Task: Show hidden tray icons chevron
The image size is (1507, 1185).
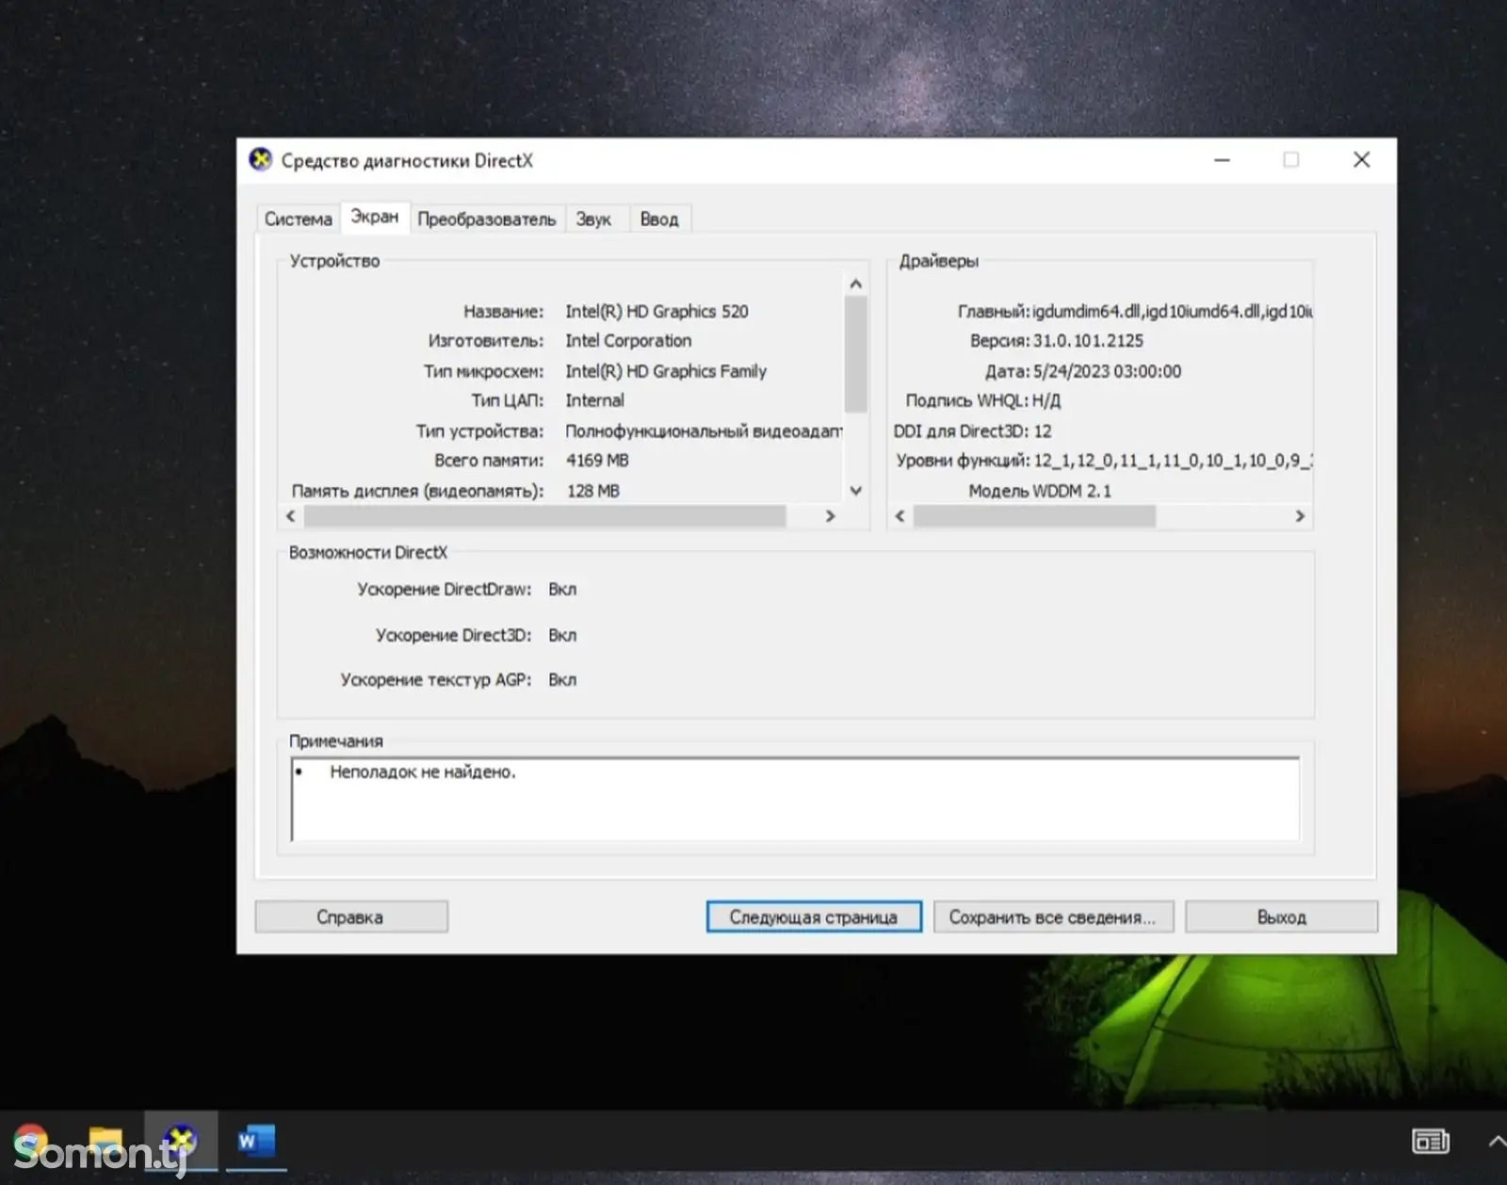Action: coord(1497,1142)
